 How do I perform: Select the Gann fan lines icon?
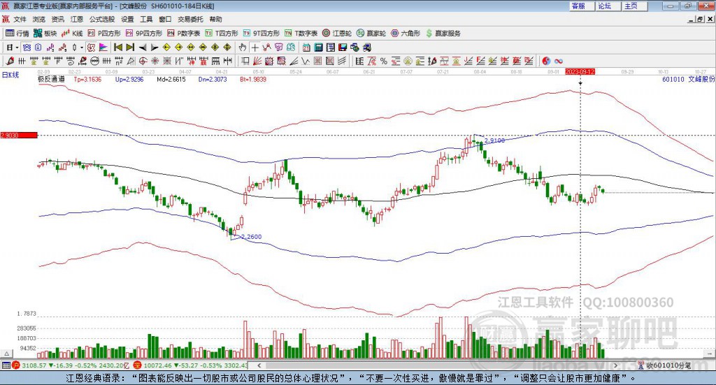pyautogui.click(x=257, y=61)
